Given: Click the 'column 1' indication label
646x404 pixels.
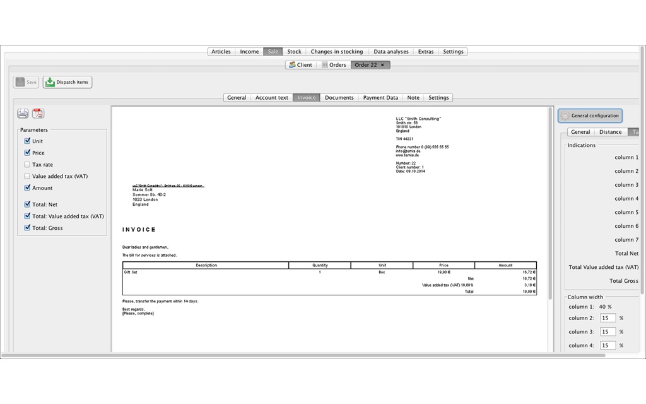Looking at the screenshot, I should click(x=626, y=157).
